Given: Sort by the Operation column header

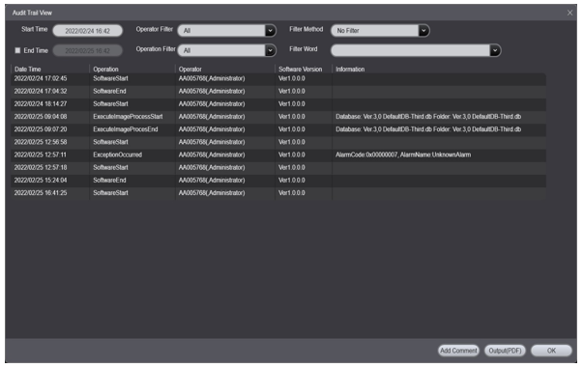Looking at the screenshot, I should (105, 70).
